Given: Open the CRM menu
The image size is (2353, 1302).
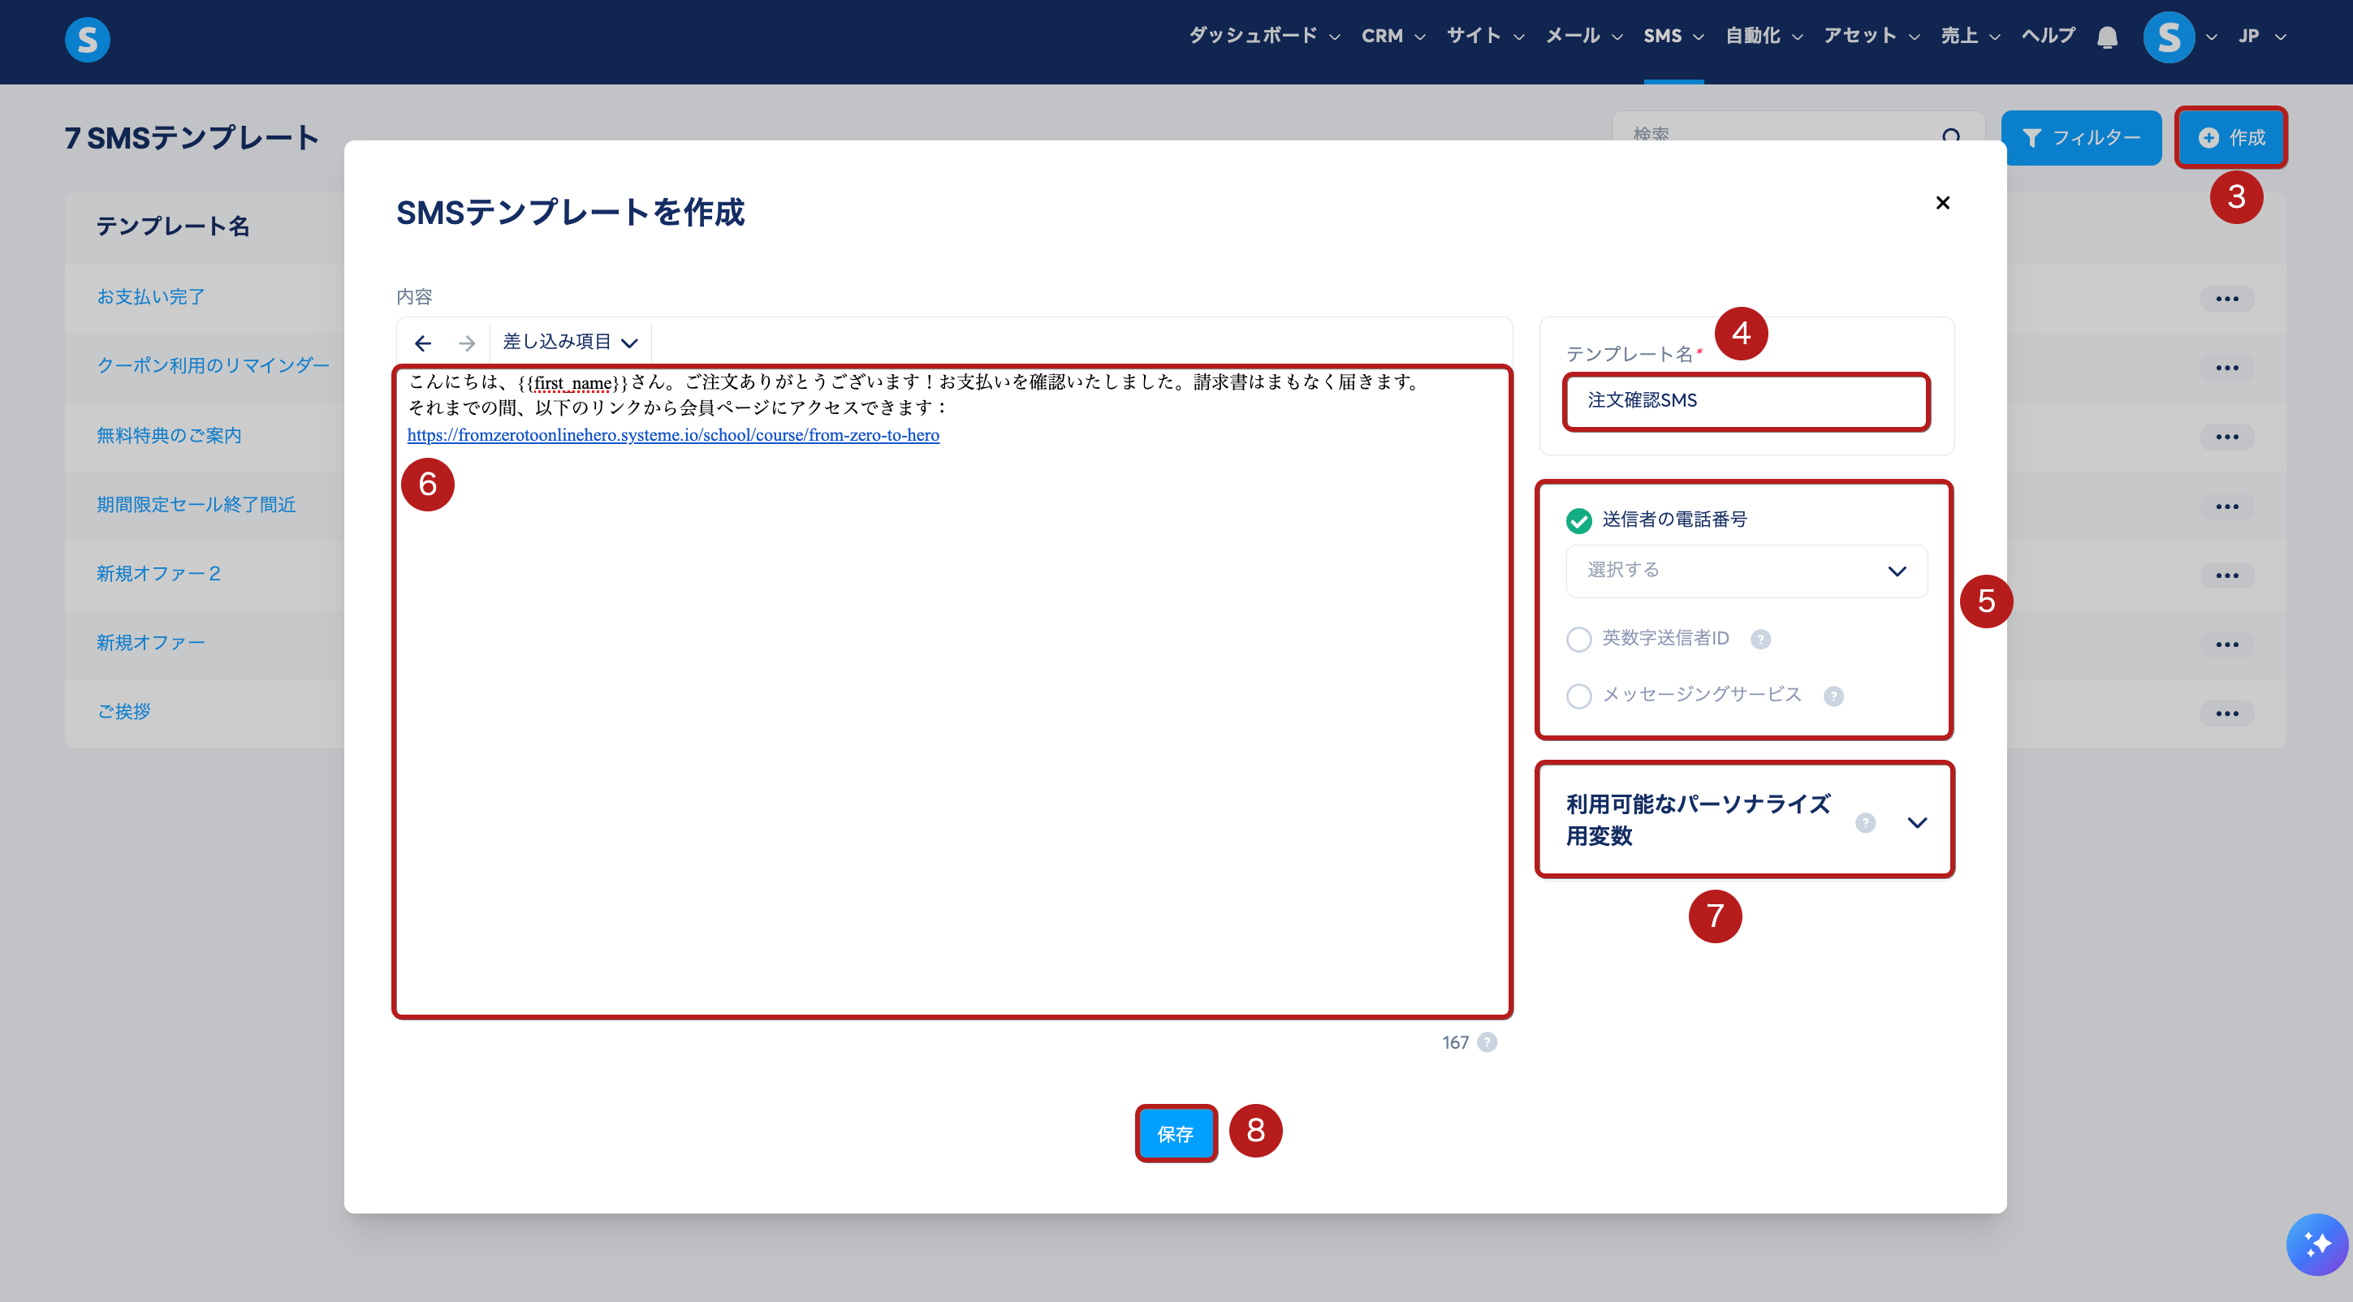Looking at the screenshot, I should click(x=1393, y=37).
